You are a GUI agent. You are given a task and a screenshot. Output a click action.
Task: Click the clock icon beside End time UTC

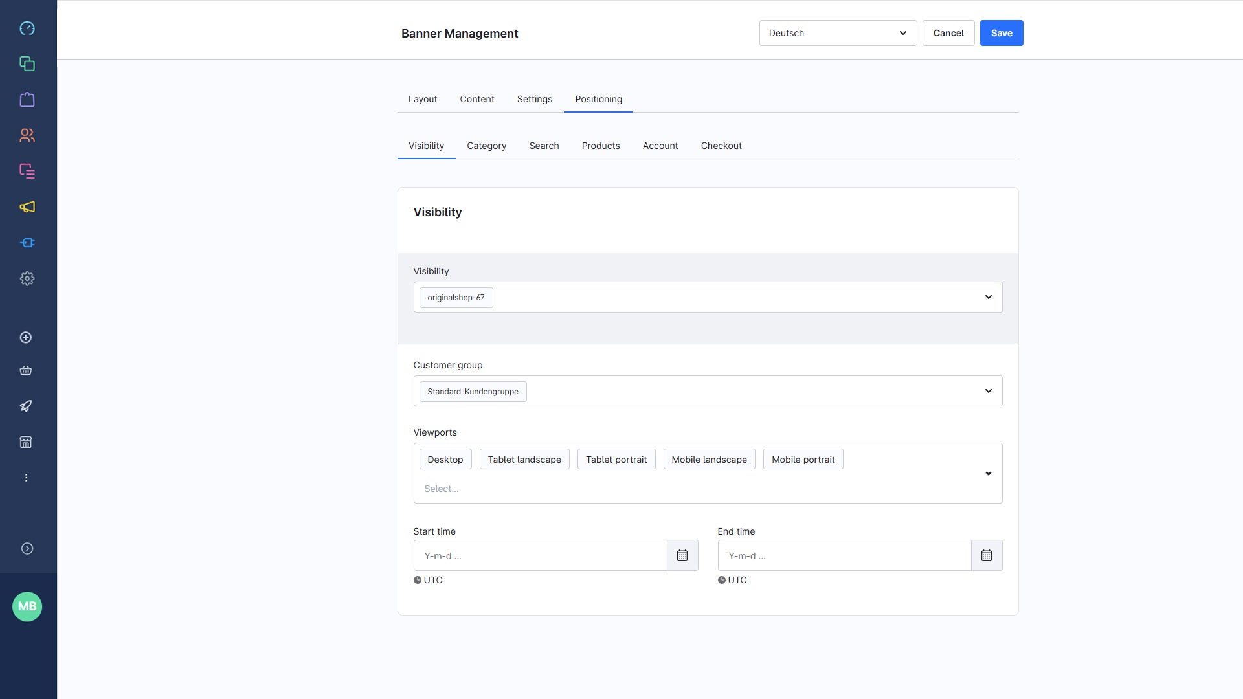(x=722, y=580)
